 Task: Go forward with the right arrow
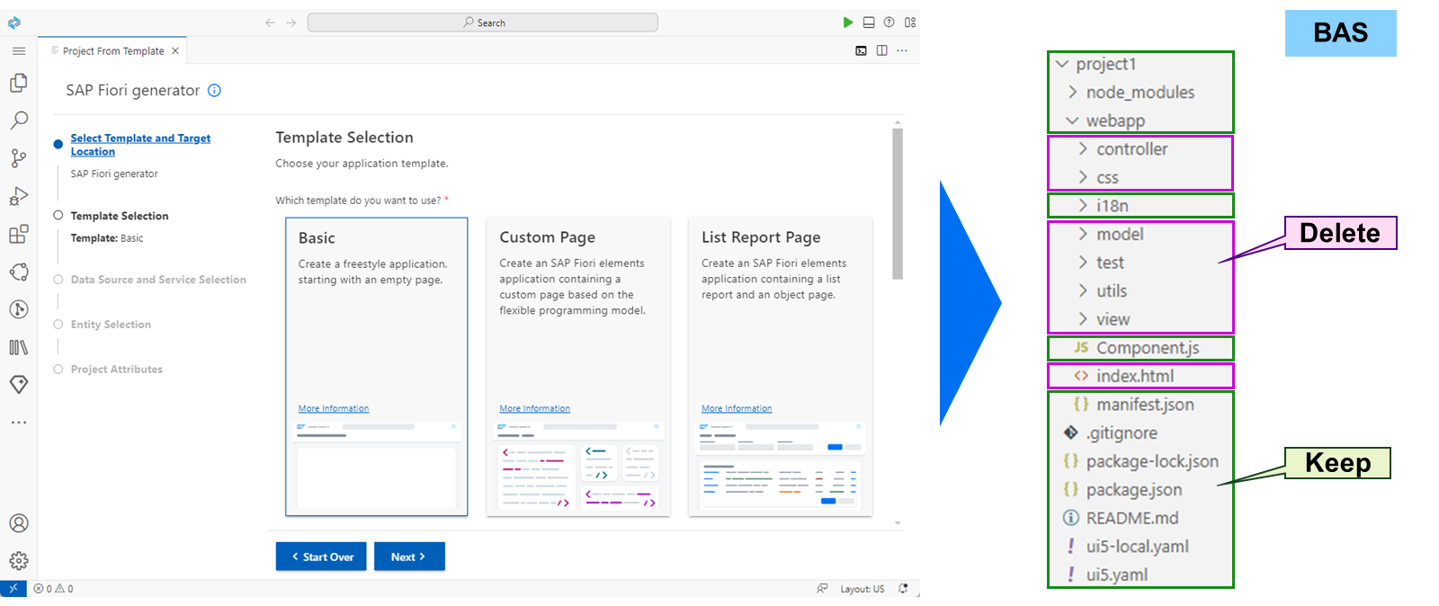click(x=291, y=22)
